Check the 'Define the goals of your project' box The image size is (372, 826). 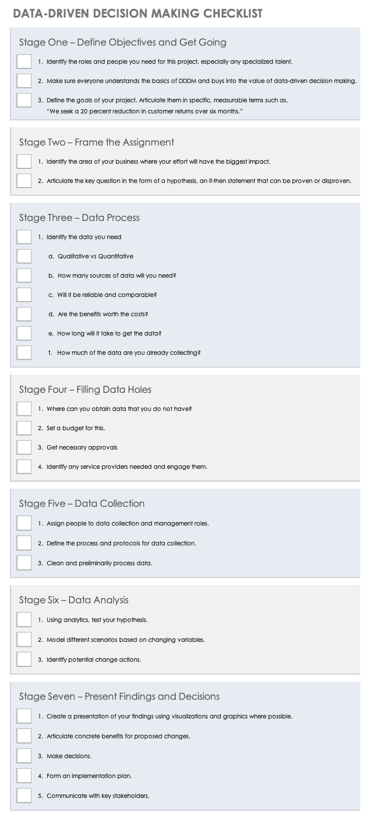tap(24, 100)
